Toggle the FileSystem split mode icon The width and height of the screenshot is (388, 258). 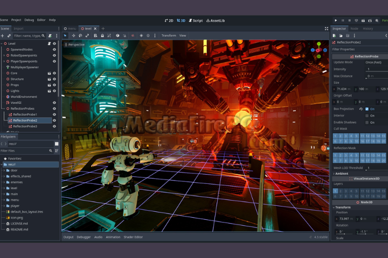57,144
